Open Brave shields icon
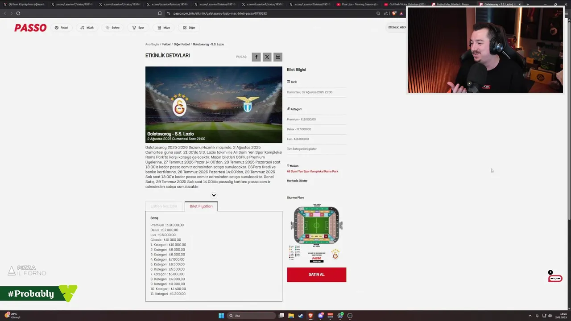 [394, 13]
